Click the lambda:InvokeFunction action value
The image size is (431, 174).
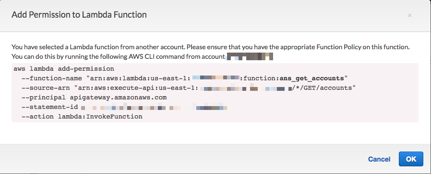100,117
